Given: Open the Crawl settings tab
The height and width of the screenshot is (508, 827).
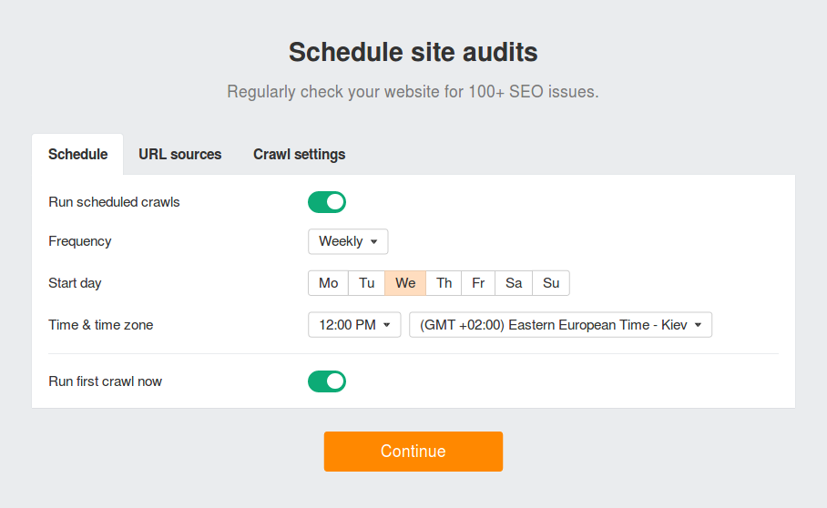Looking at the screenshot, I should [x=299, y=154].
